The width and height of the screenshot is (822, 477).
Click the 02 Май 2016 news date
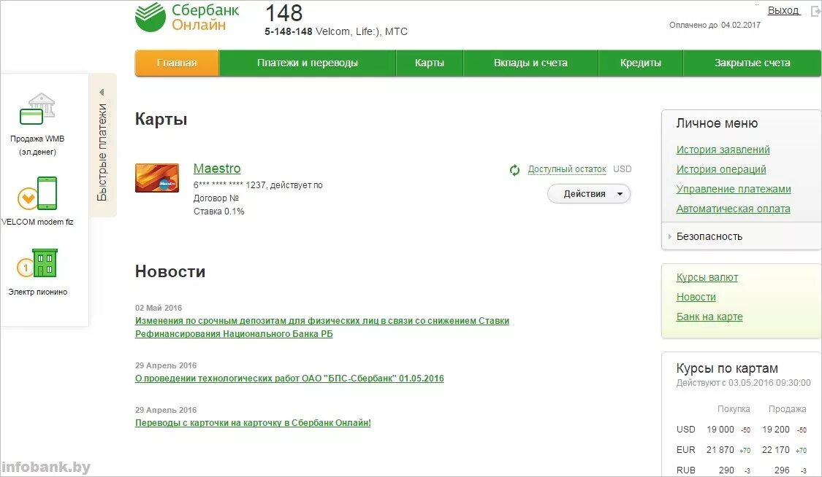159,308
